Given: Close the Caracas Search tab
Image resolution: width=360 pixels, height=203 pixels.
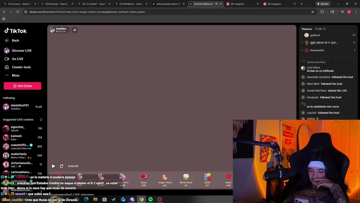Looking at the screenshot, I should pos(35,4).
